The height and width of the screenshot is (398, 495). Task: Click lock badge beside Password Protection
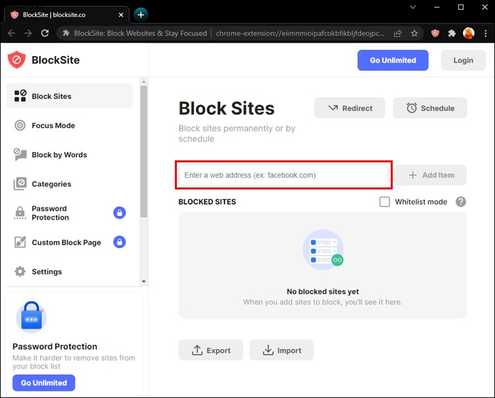119,213
